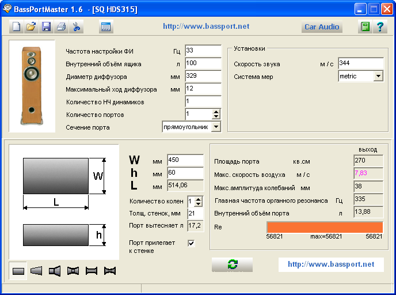Select the port with inner flanges icon
This screenshot has width=396, height=295.
[73, 271]
